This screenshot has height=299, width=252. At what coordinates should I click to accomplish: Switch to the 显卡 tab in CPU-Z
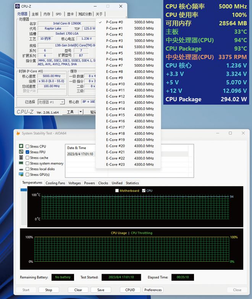point(70,14)
